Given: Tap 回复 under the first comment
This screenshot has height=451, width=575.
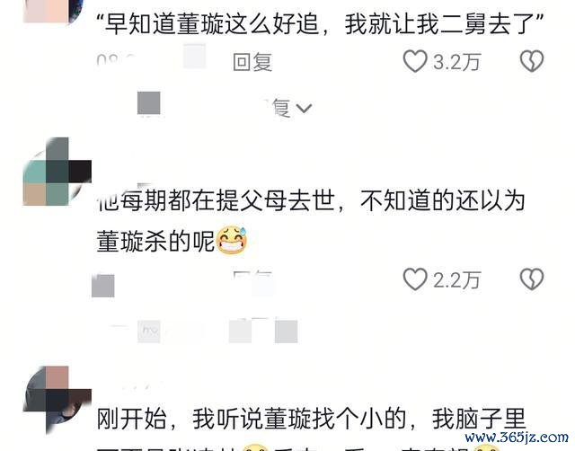Looking at the screenshot, I should [x=252, y=62].
